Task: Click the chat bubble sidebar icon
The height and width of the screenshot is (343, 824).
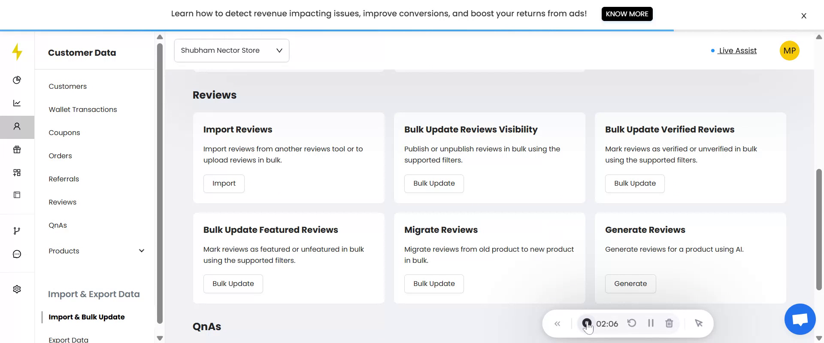Action: click(x=17, y=254)
